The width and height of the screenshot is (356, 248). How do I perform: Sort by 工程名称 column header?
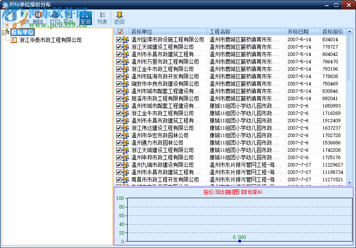(x=246, y=32)
